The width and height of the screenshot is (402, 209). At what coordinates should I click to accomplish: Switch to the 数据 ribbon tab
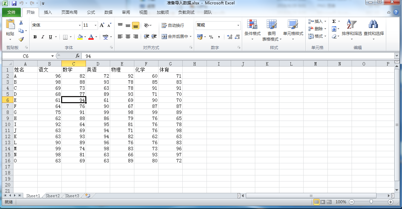pos(108,12)
